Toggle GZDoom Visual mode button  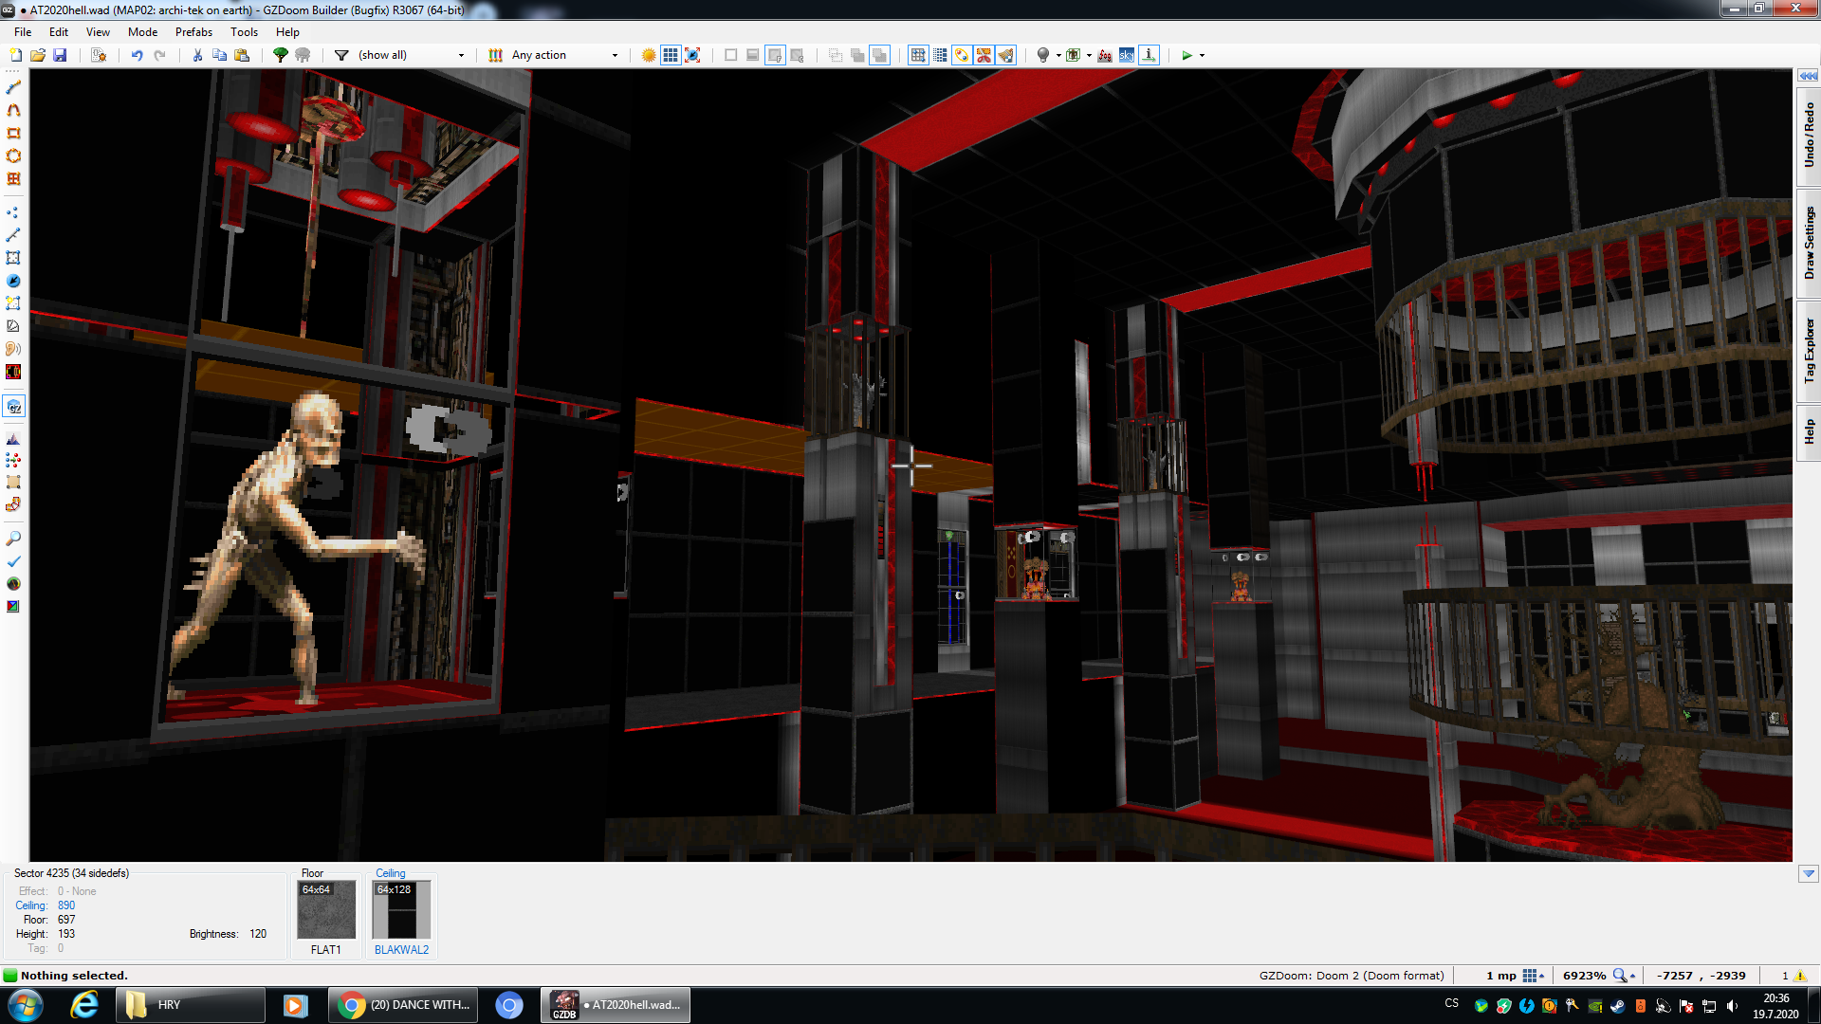click(x=13, y=407)
